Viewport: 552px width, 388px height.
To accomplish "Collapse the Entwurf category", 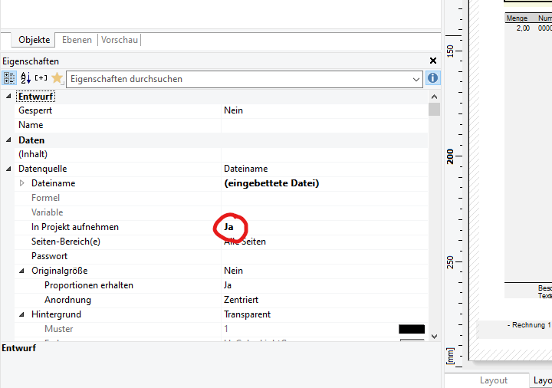I will click(x=8, y=96).
